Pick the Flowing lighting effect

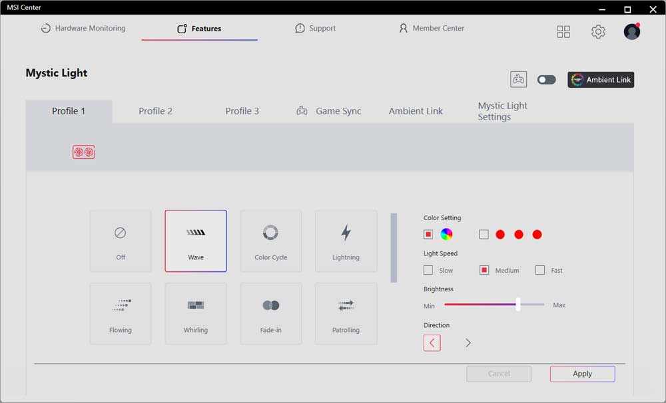click(121, 314)
